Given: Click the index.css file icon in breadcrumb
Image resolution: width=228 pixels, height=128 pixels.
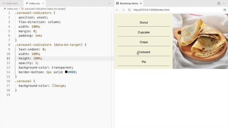Looking at the screenshot, I should coord(5,9).
